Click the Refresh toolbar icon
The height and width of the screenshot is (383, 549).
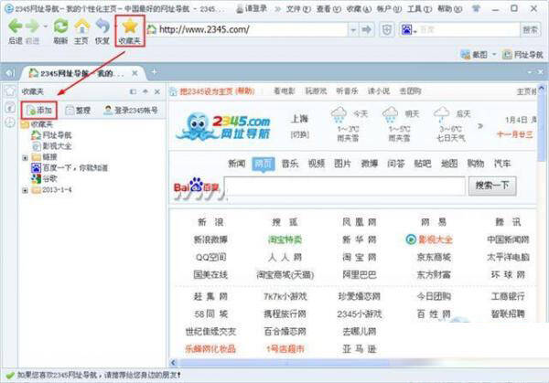click(x=60, y=27)
